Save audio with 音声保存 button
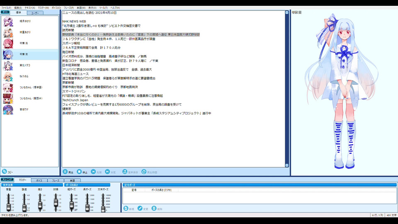 tap(130, 172)
